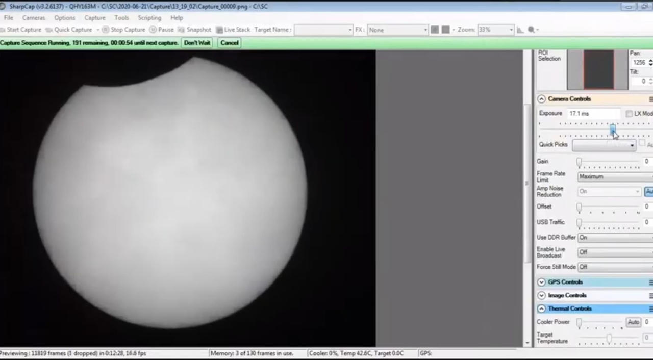Screen dimensions: 653x360
Task: Open the Cameras menu
Action: point(34,18)
